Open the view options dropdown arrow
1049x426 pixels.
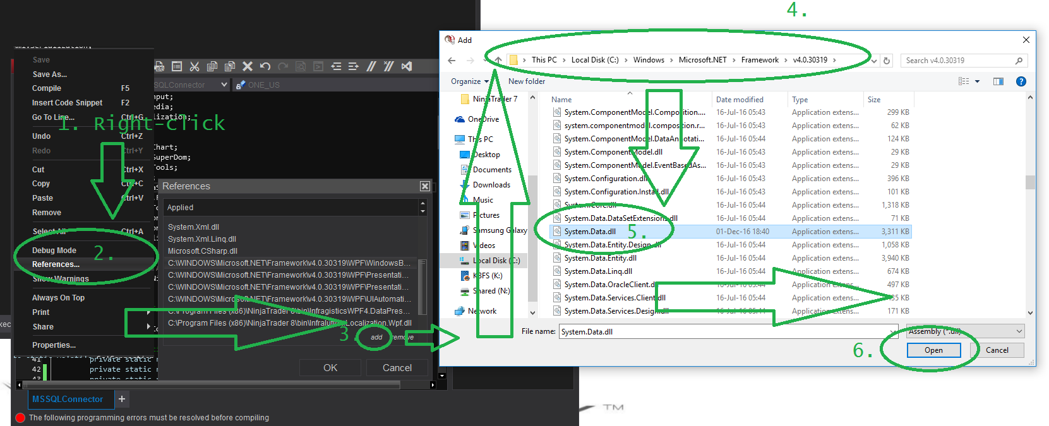pos(977,81)
